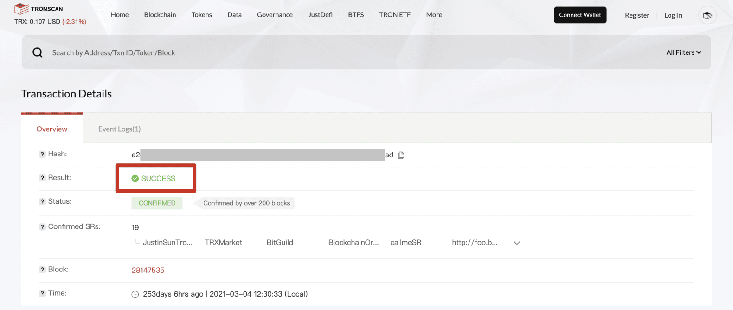Click the help icon beside Time
This screenshot has height=310, width=733.
coord(42,293)
